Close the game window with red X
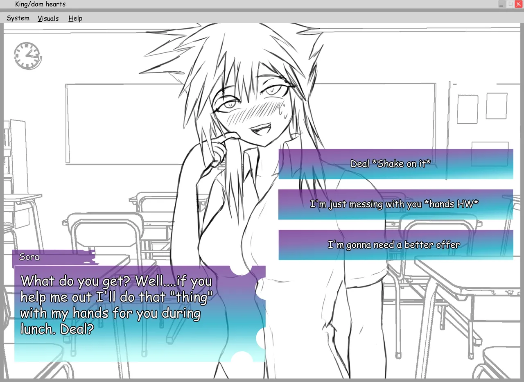This screenshot has height=382, width=524. pos(519,4)
